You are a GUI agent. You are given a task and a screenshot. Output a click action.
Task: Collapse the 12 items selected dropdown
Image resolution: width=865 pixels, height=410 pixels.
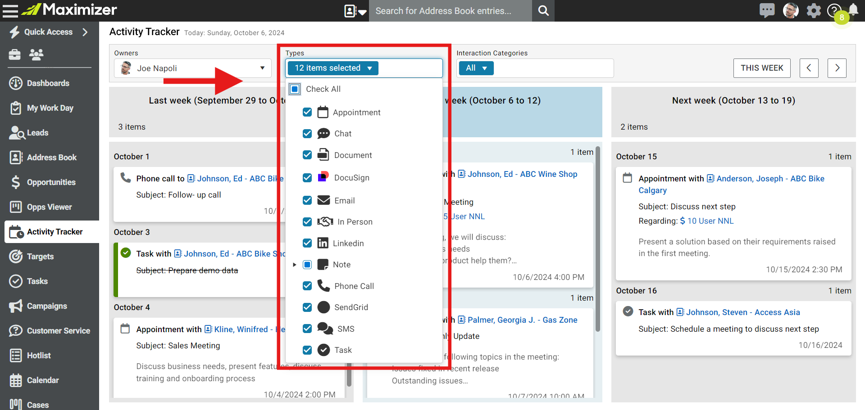click(x=332, y=68)
